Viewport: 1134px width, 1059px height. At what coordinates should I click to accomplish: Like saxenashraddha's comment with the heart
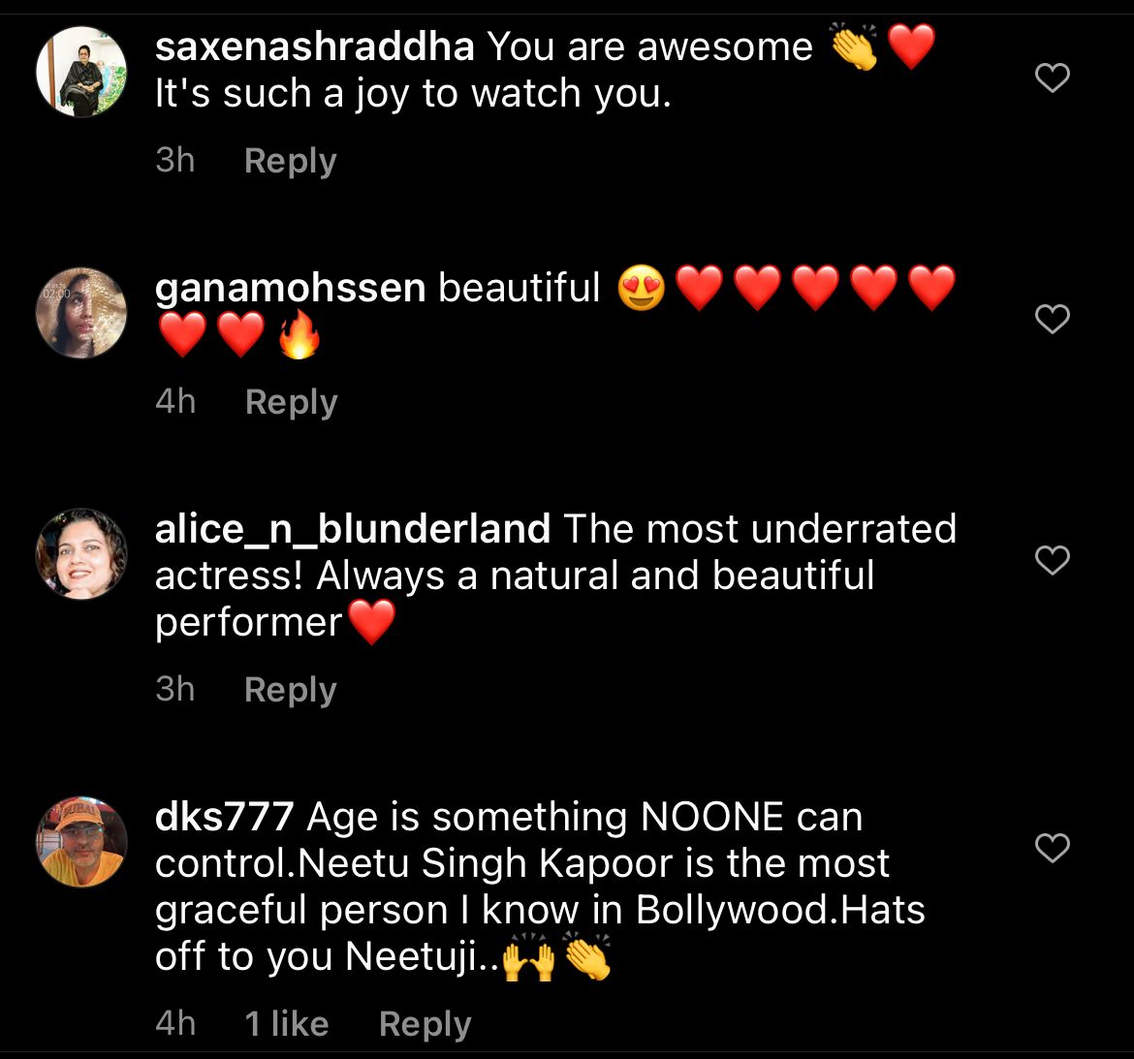point(1053,78)
